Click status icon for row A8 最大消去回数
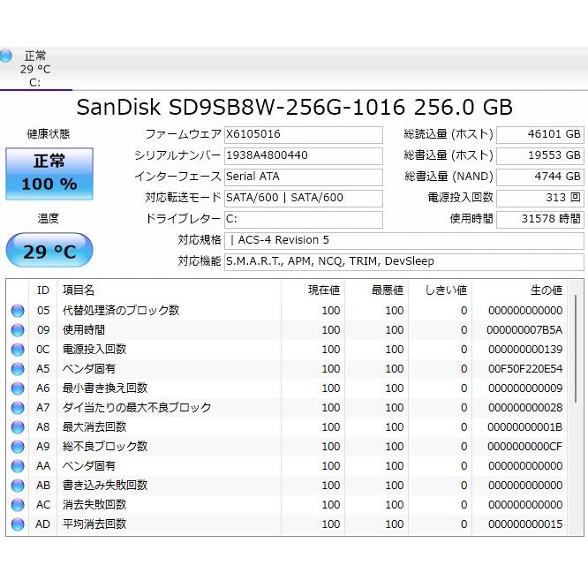Viewport: 588px width, 588px height. click(18, 427)
